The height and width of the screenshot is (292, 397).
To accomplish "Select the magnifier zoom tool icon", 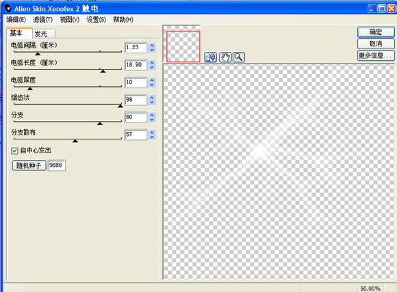I will tap(238, 57).
